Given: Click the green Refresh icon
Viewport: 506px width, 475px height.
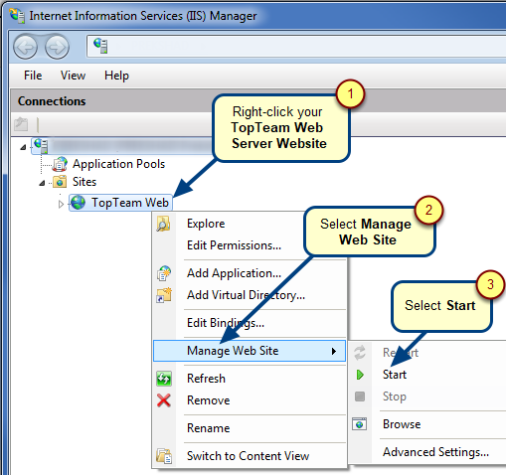Looking at the screenshot, I should point(164,379).
